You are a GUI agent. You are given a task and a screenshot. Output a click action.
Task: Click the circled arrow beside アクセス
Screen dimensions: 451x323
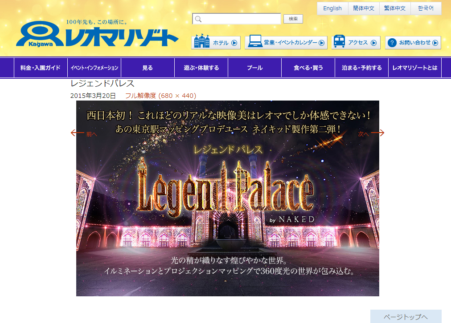373,43
